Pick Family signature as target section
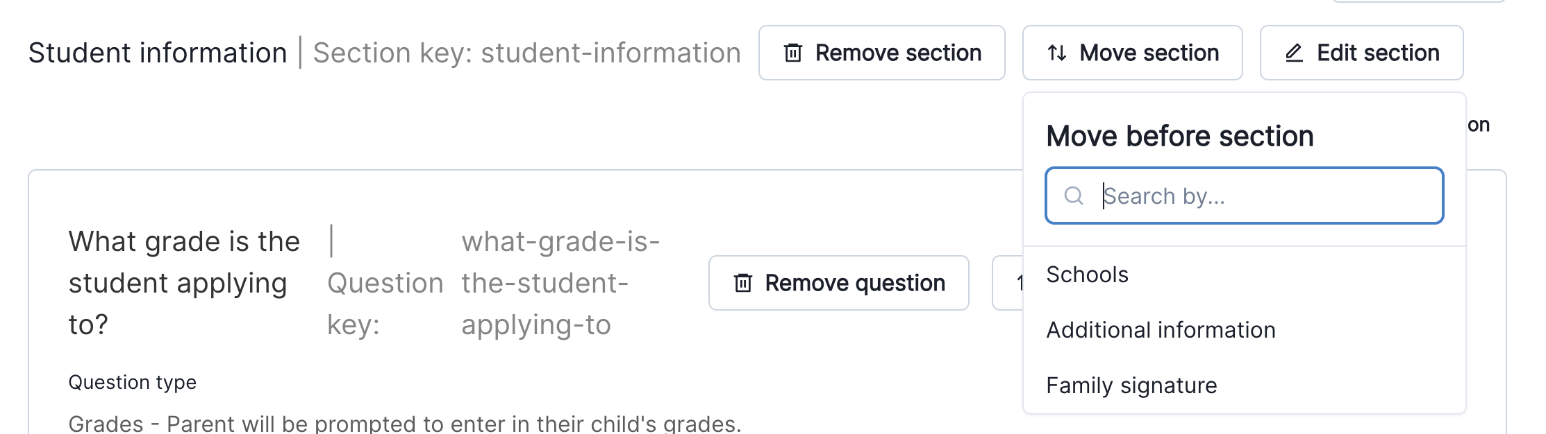 tap(1132, 385)
